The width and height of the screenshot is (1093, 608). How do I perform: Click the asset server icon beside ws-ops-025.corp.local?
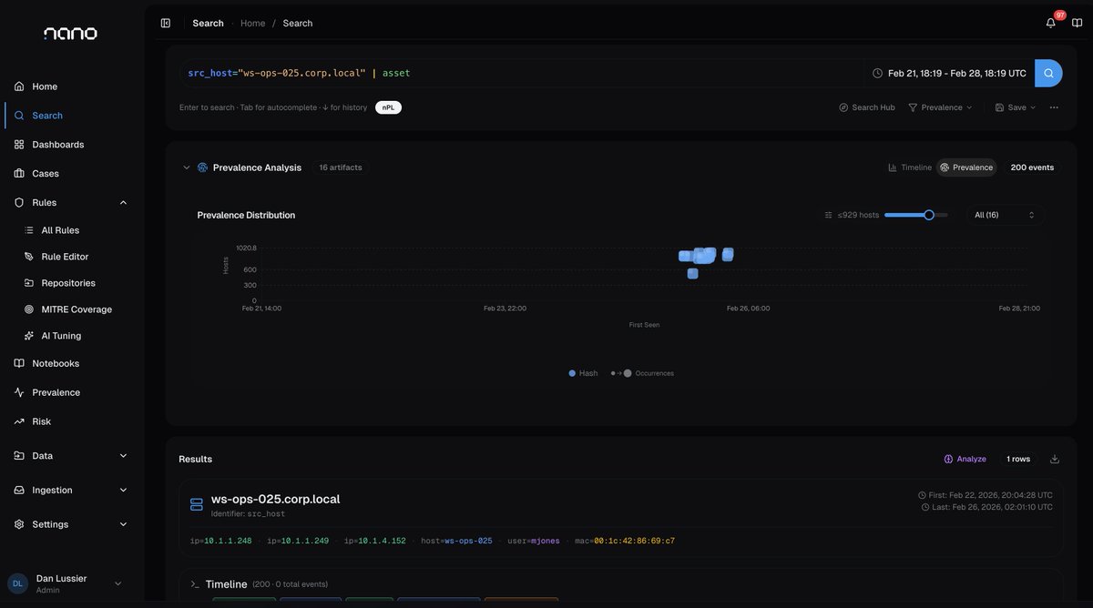pyautogui.click(x=197, y=504)
